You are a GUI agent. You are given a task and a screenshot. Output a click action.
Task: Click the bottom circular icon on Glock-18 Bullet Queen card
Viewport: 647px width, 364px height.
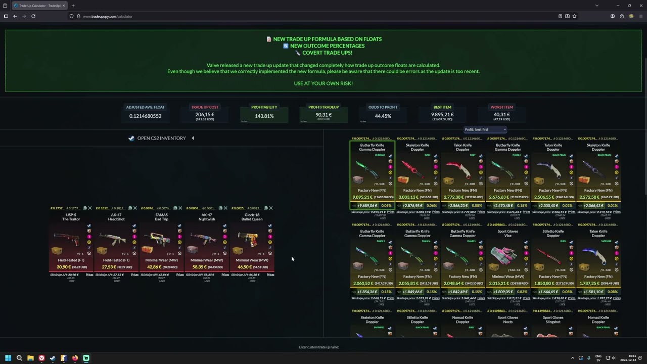270,253
